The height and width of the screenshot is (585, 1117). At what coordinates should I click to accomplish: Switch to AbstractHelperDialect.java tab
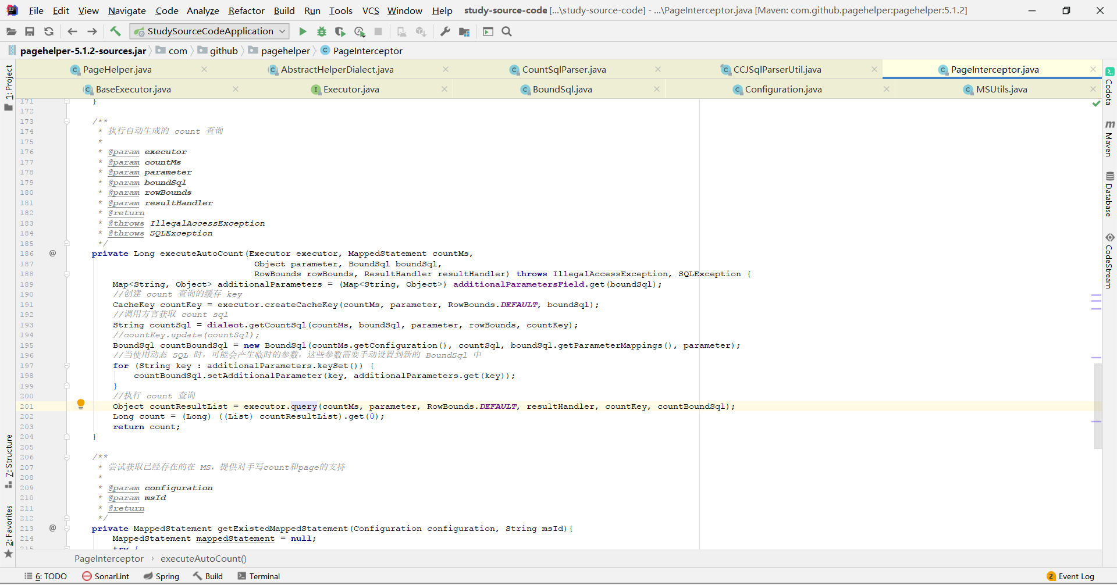(337, 70)
